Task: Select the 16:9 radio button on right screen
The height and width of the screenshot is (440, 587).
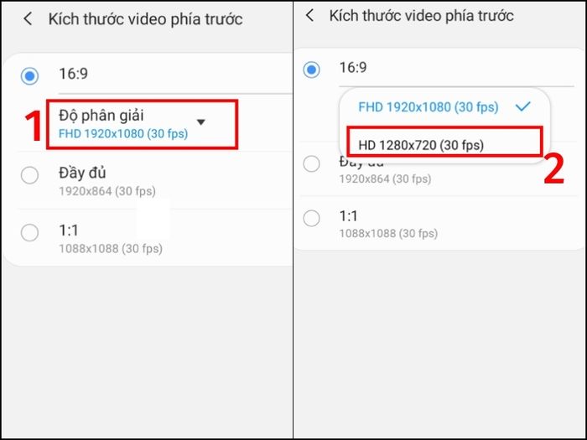Action: click(311, 70)
